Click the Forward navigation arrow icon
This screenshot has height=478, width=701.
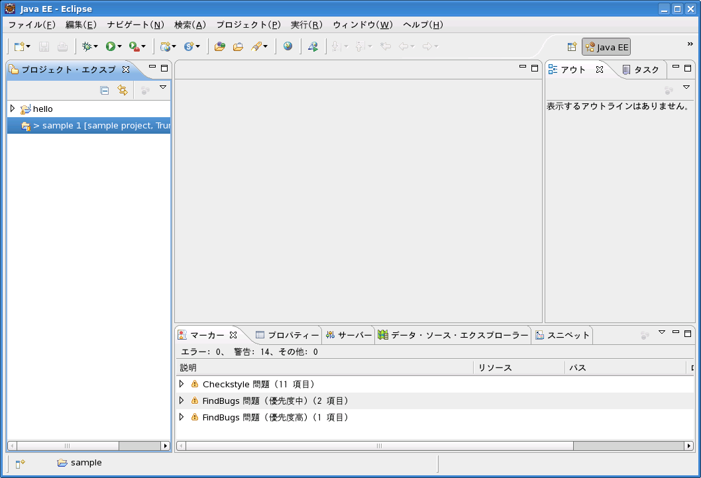pos(427,46)
